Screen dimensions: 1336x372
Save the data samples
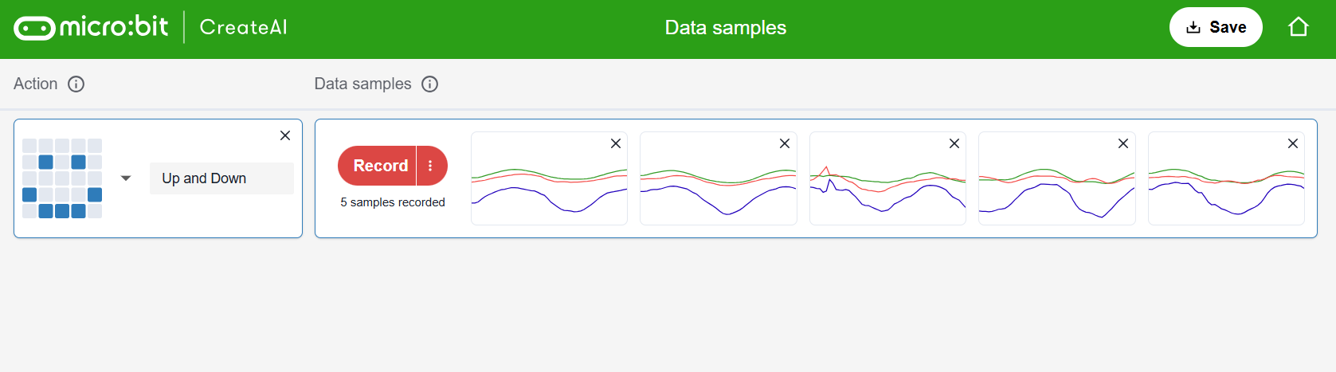[1216, 27]
